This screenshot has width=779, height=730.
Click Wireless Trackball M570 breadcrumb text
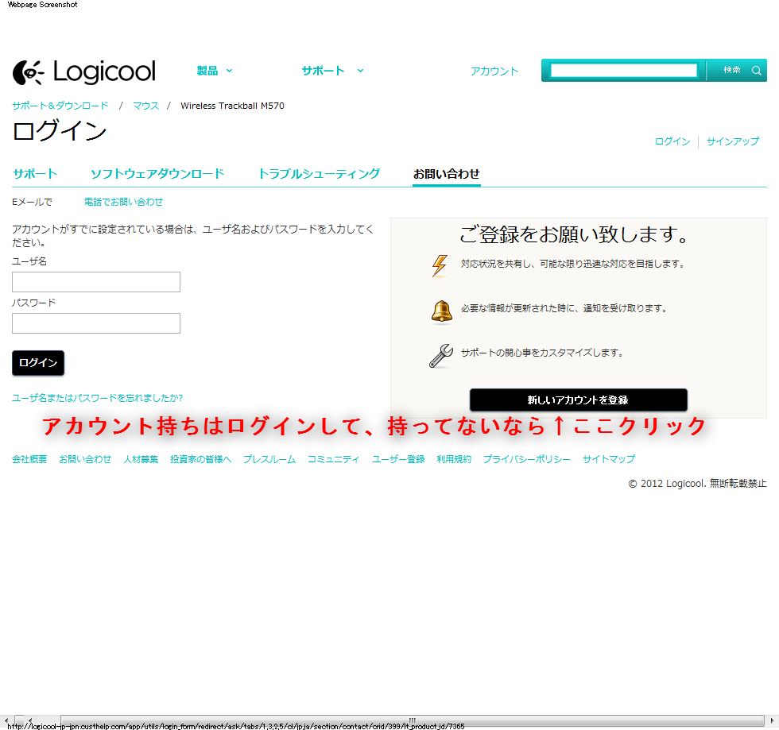click(232, 106)
